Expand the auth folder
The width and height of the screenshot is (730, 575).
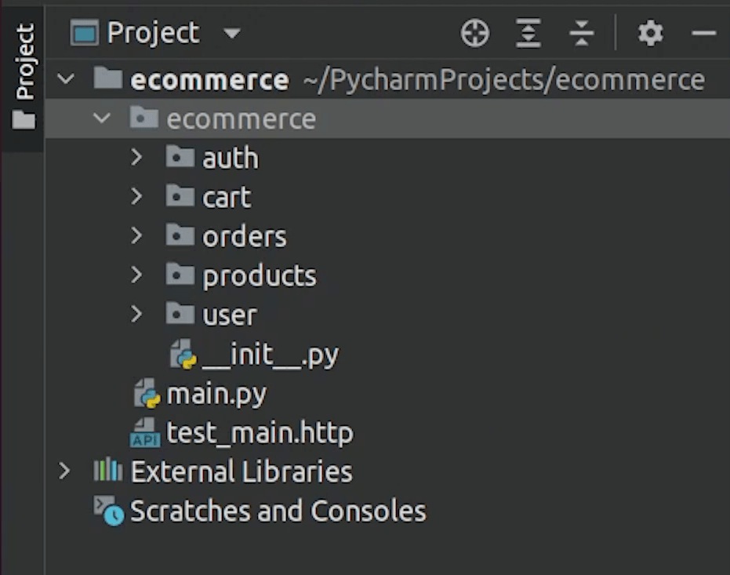pos(137,158)
